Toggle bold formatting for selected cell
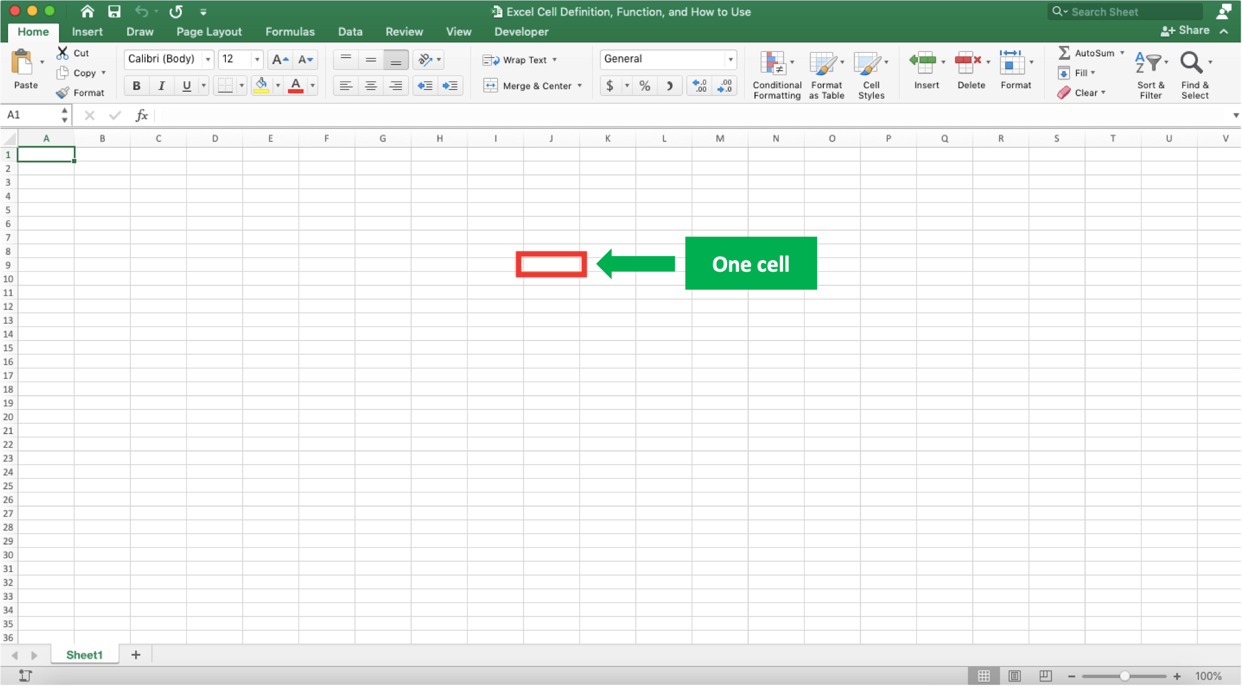Viewport: 1242px width, 686px height. point(136,86)
